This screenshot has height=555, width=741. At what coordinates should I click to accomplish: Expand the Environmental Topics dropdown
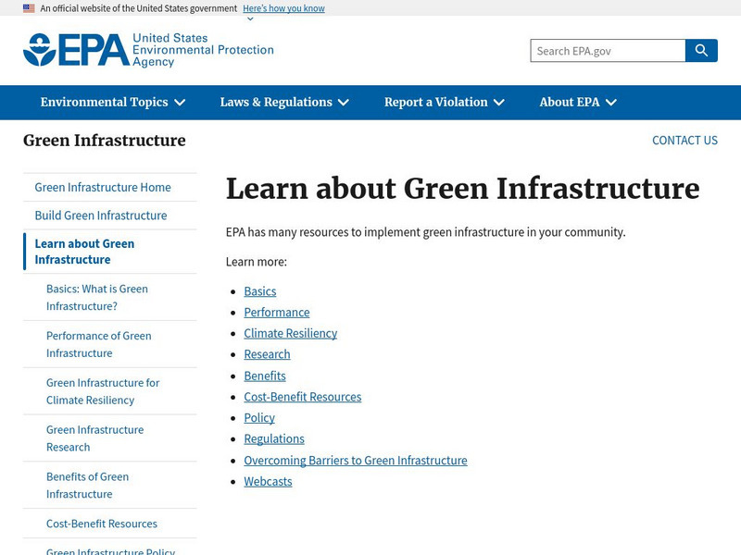click(109, 103)
